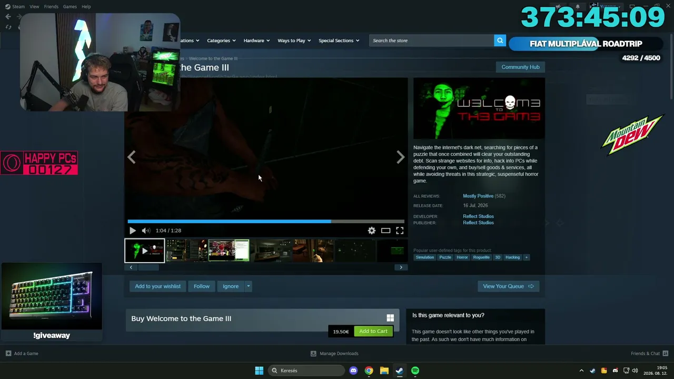Select the Roguelite tag
674x379 pixels.
click(481, 257)
